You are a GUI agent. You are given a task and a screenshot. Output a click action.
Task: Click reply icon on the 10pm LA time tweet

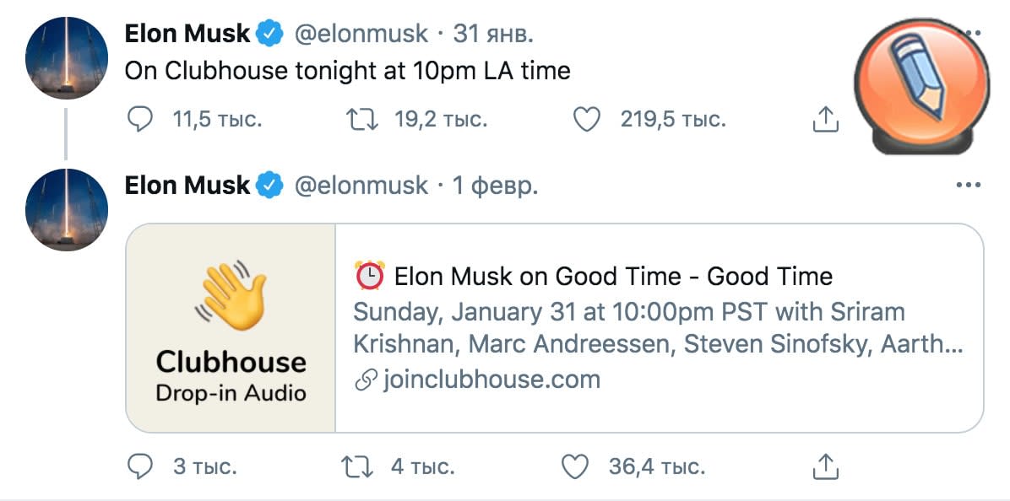[138, 120]
